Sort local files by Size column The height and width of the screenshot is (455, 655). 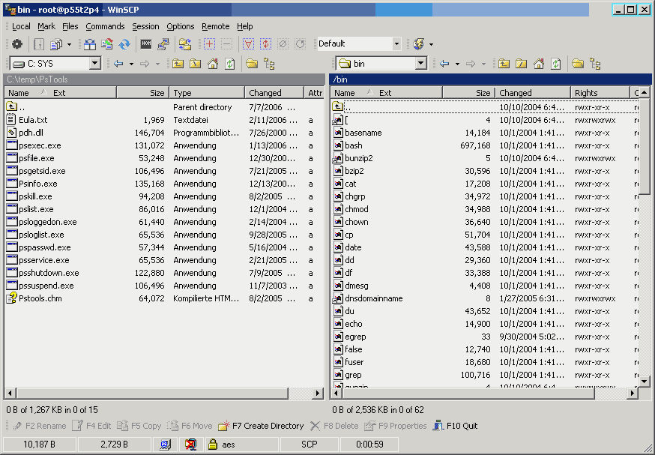(x=143, y=93)
